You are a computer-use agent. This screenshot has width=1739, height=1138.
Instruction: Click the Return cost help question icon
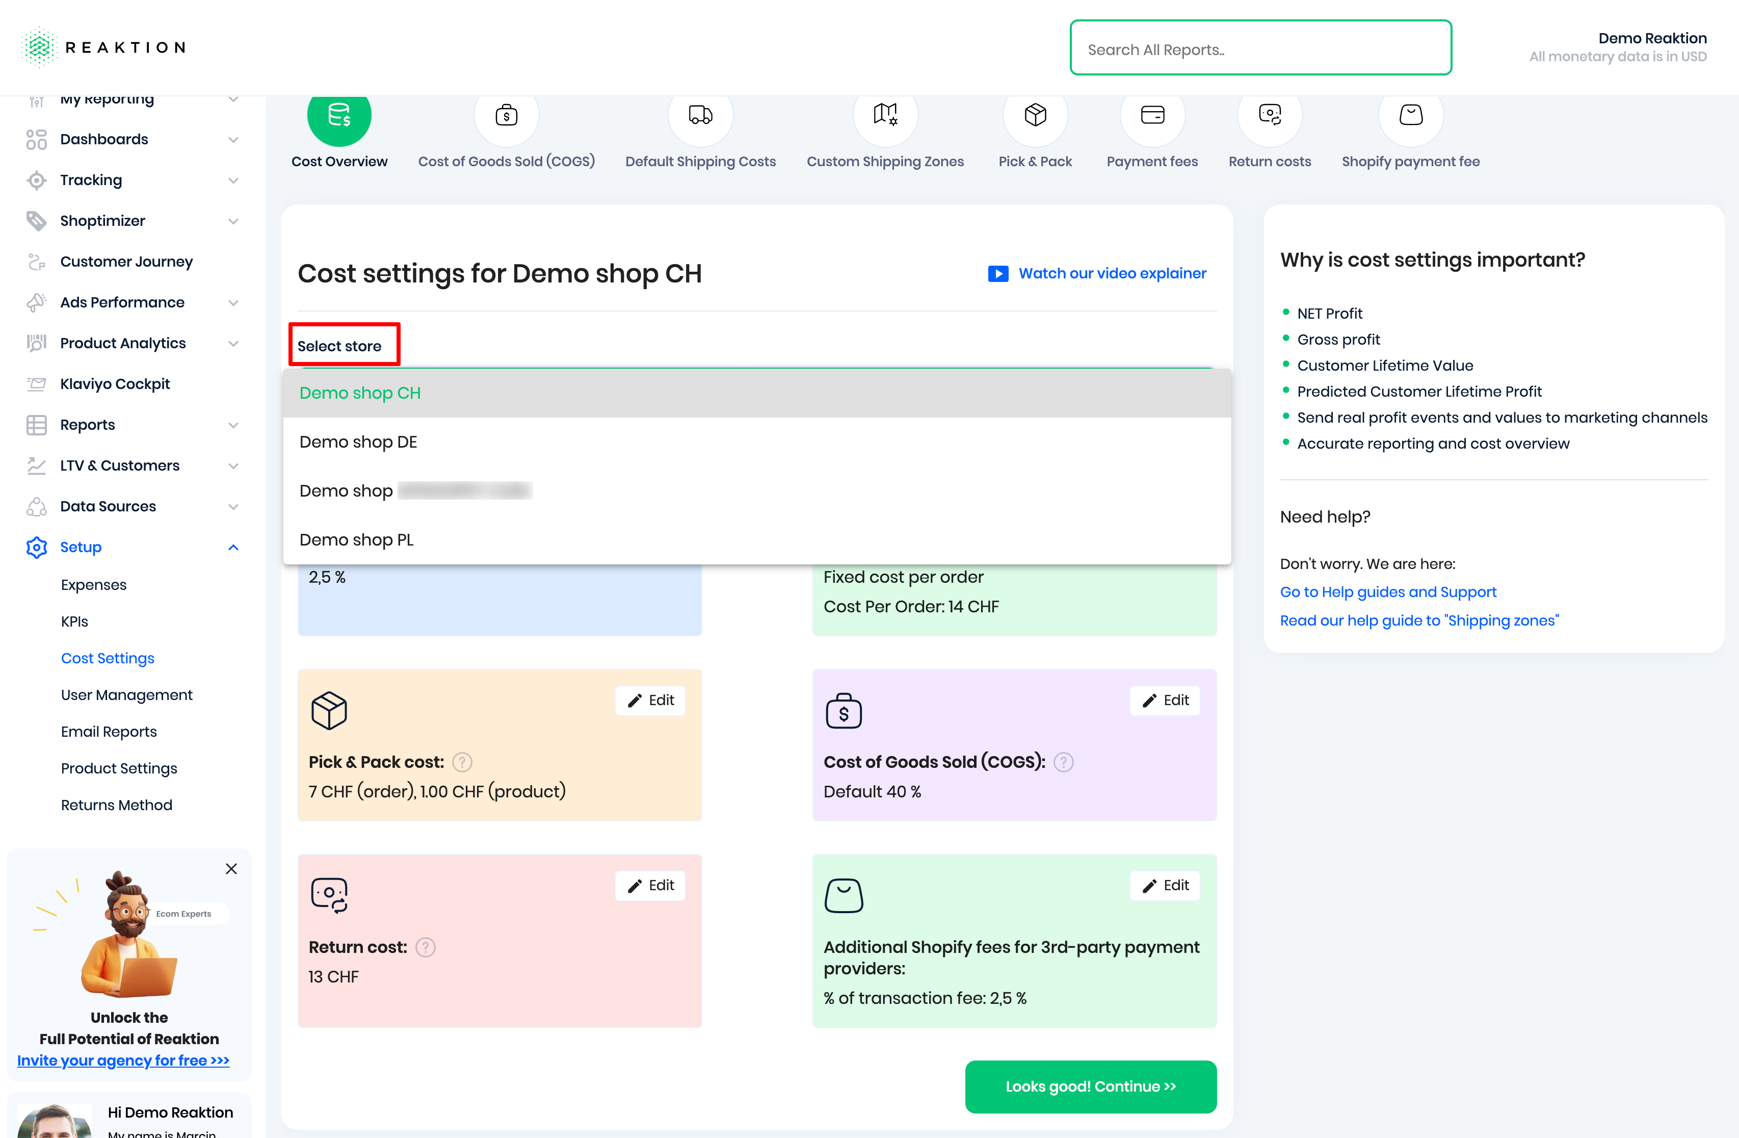click(425, 947)
